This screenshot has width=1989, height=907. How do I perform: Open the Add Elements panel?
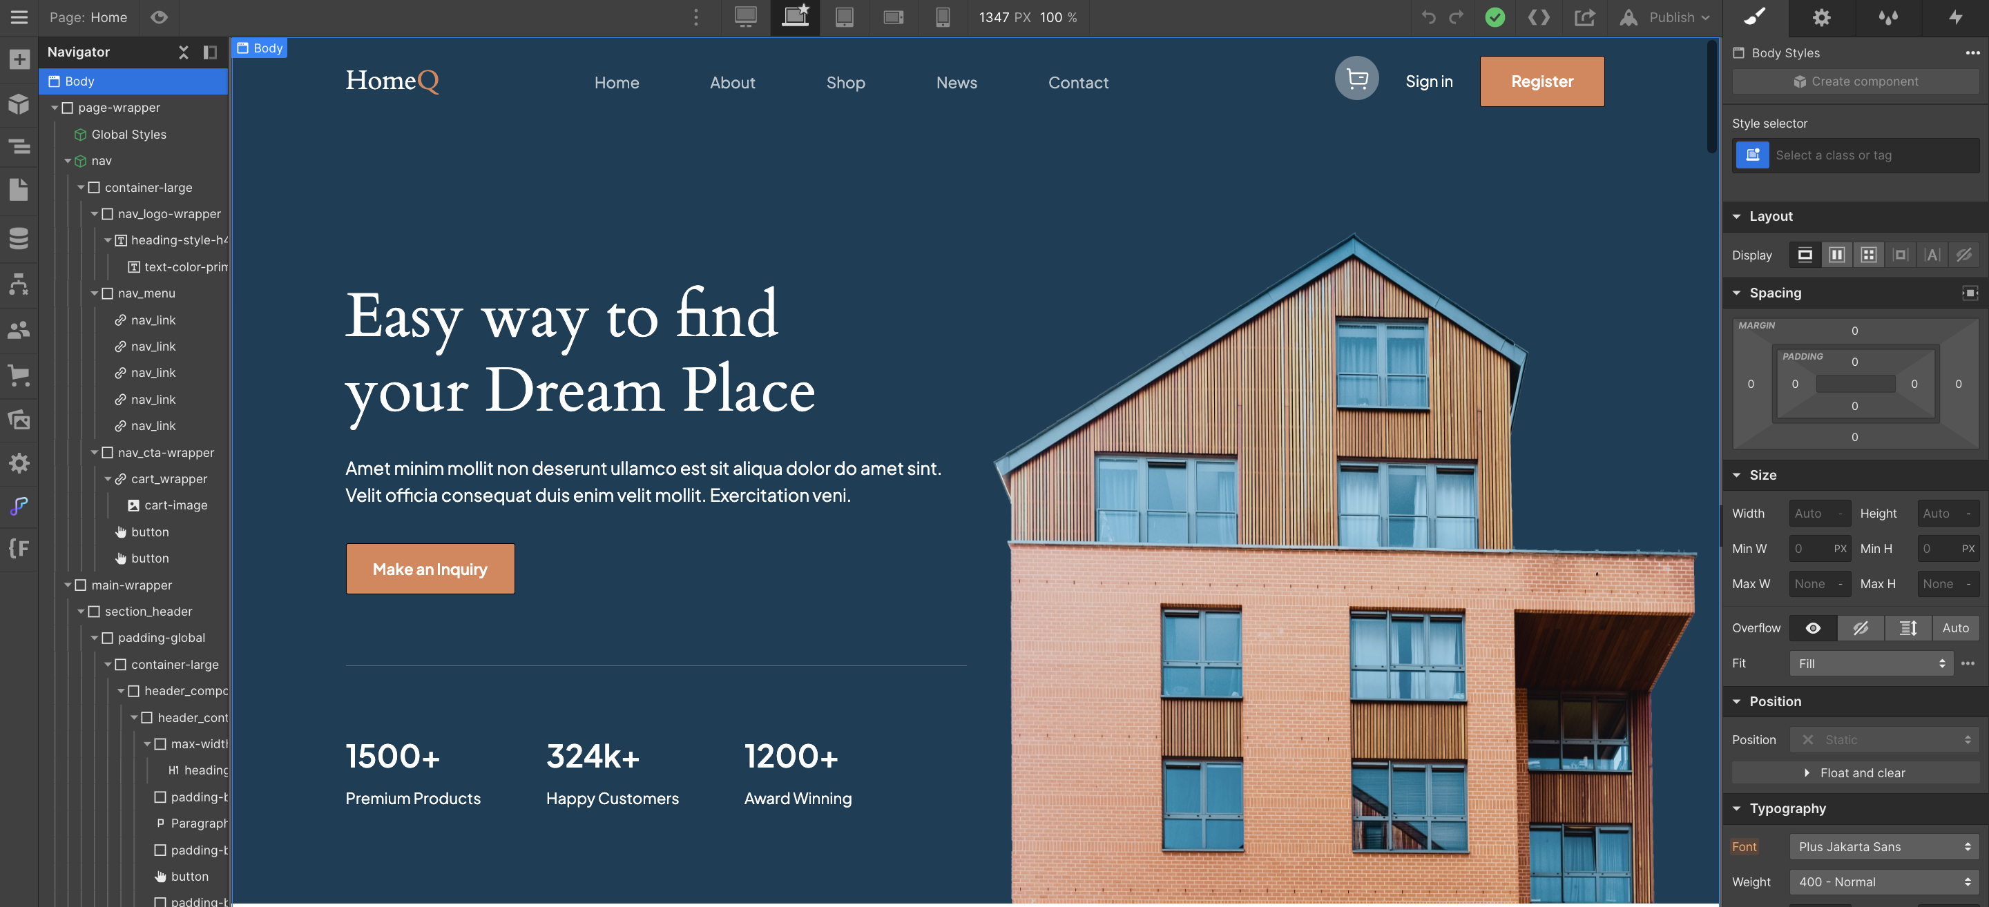[19, 59]
